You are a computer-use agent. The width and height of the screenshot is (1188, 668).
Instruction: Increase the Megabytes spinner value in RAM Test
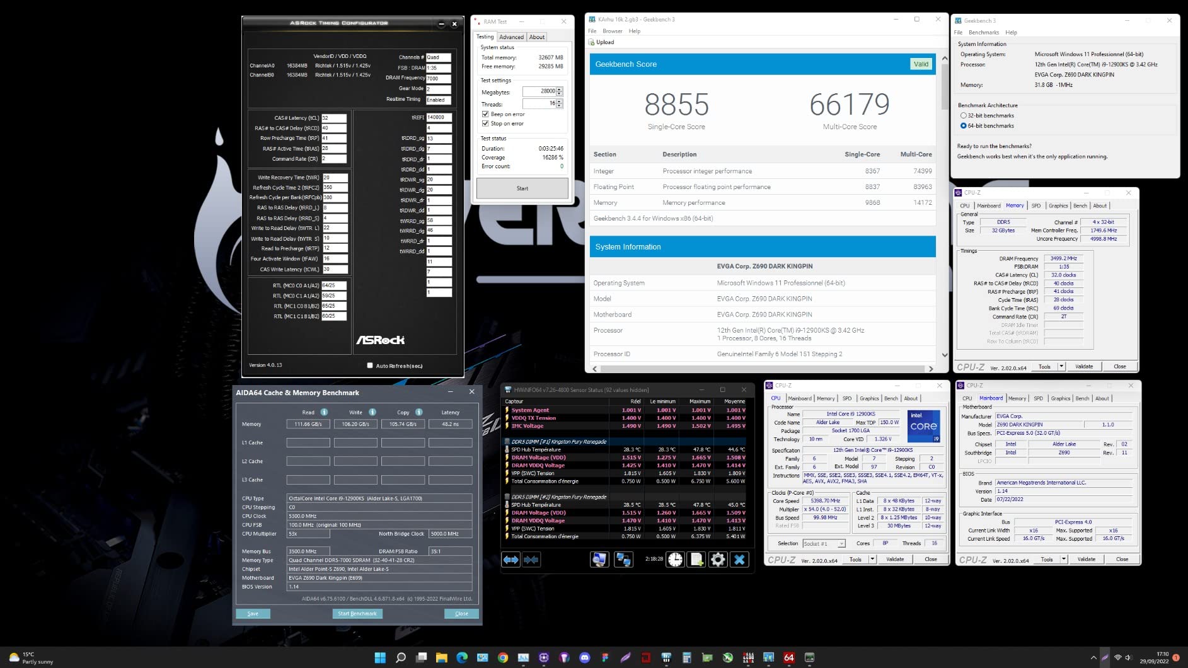click(x=559, y=89)
